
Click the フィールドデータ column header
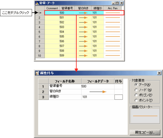98,81
